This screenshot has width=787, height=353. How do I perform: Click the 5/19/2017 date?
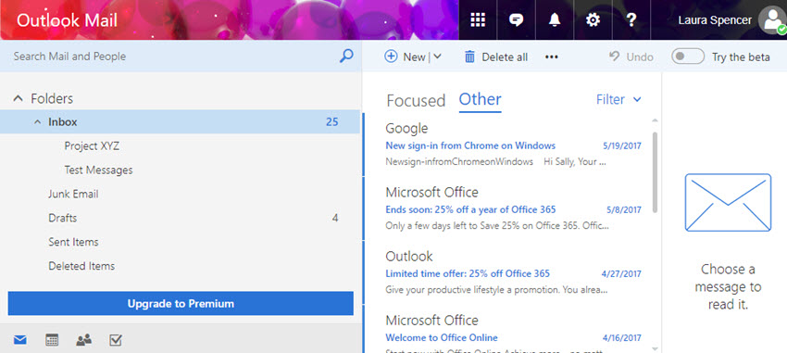(622, 146)
